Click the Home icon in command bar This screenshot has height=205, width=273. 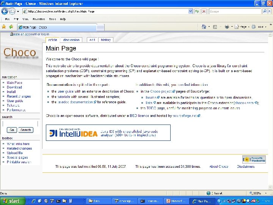point(204,27)
